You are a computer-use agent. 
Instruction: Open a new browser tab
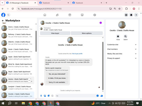tap(106, 3)
